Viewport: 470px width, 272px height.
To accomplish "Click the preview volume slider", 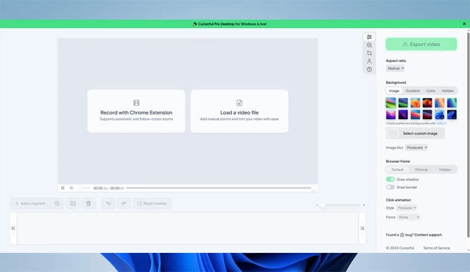I will (83, 188).
